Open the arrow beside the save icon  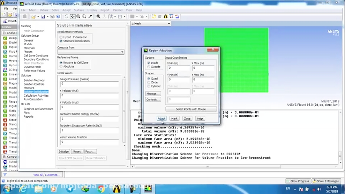[x=47, y=16]
